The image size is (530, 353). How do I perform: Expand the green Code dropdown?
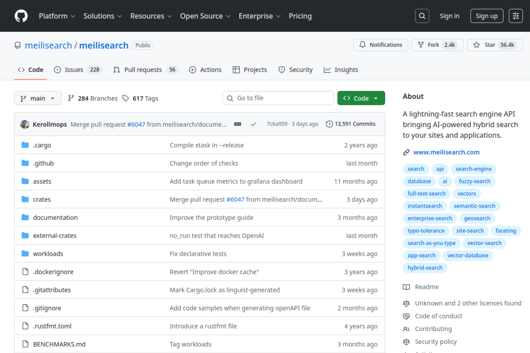[x=361, y=98]
